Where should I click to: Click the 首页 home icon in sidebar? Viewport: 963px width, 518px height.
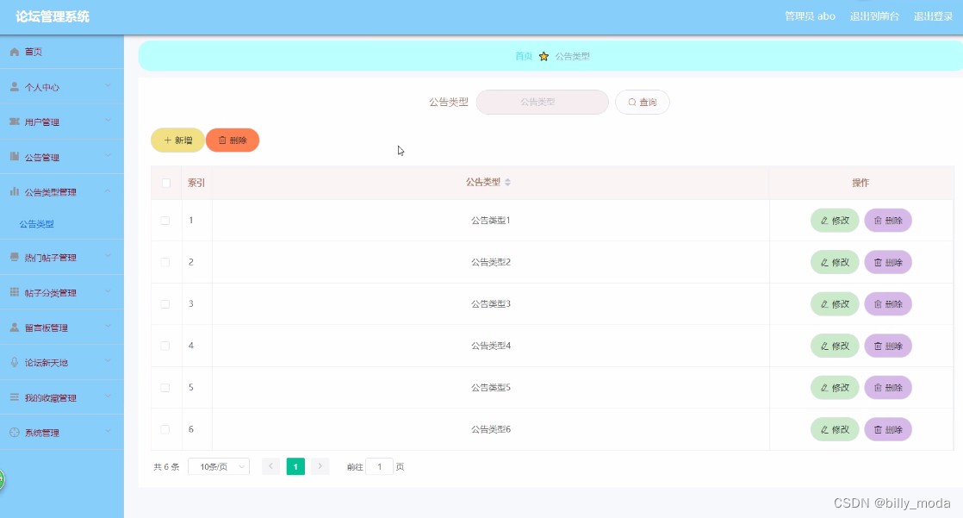pos(14,51)
